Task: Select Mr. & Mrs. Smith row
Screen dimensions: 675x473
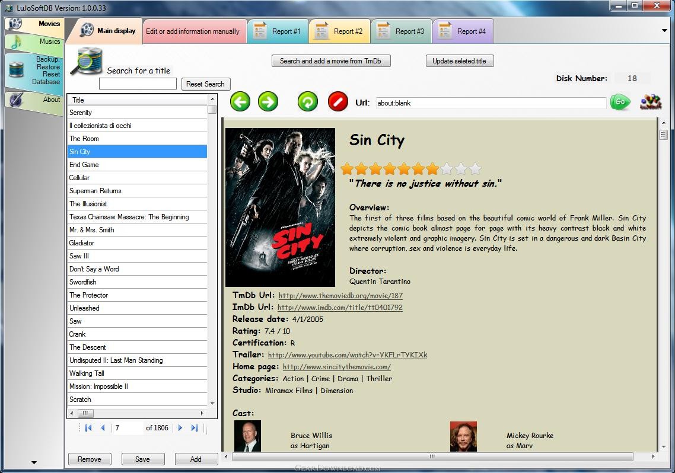Action: point(138,229)
